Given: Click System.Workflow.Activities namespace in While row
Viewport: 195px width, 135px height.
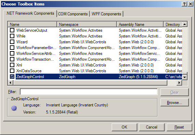Looking at the screenshot, I should [81, 36].
